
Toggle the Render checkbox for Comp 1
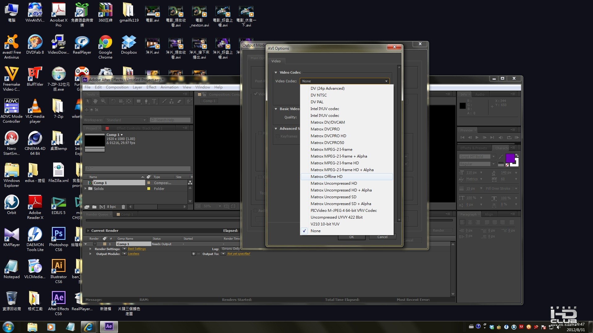[x=95, y=244]
